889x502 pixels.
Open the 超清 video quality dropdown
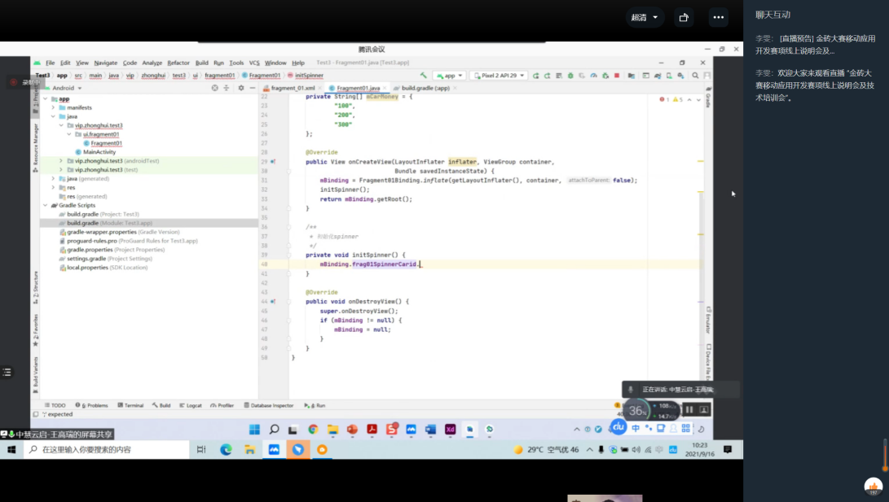point(645,18)
